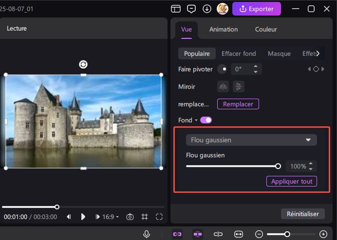
Task: Click the Appliquer tout button
Action: (x=292, y=181)
